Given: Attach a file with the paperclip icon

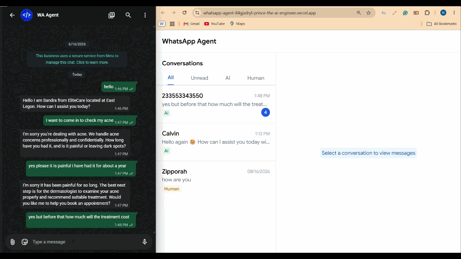Looking at the screenshot, I should tap(12, 242).
